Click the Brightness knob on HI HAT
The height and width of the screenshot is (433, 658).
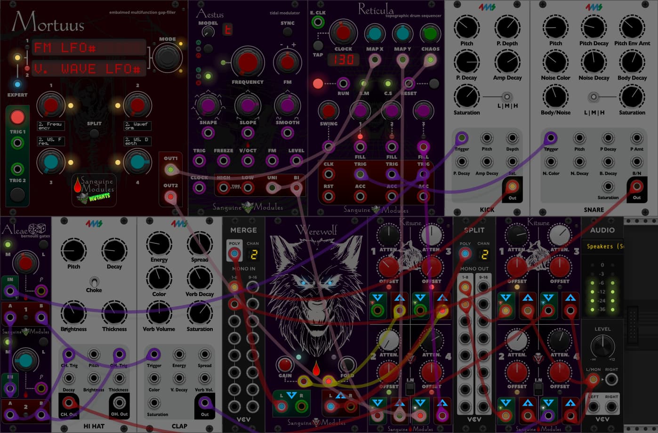tap(73, 313)
